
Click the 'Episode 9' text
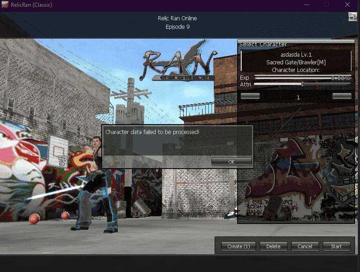177,27
